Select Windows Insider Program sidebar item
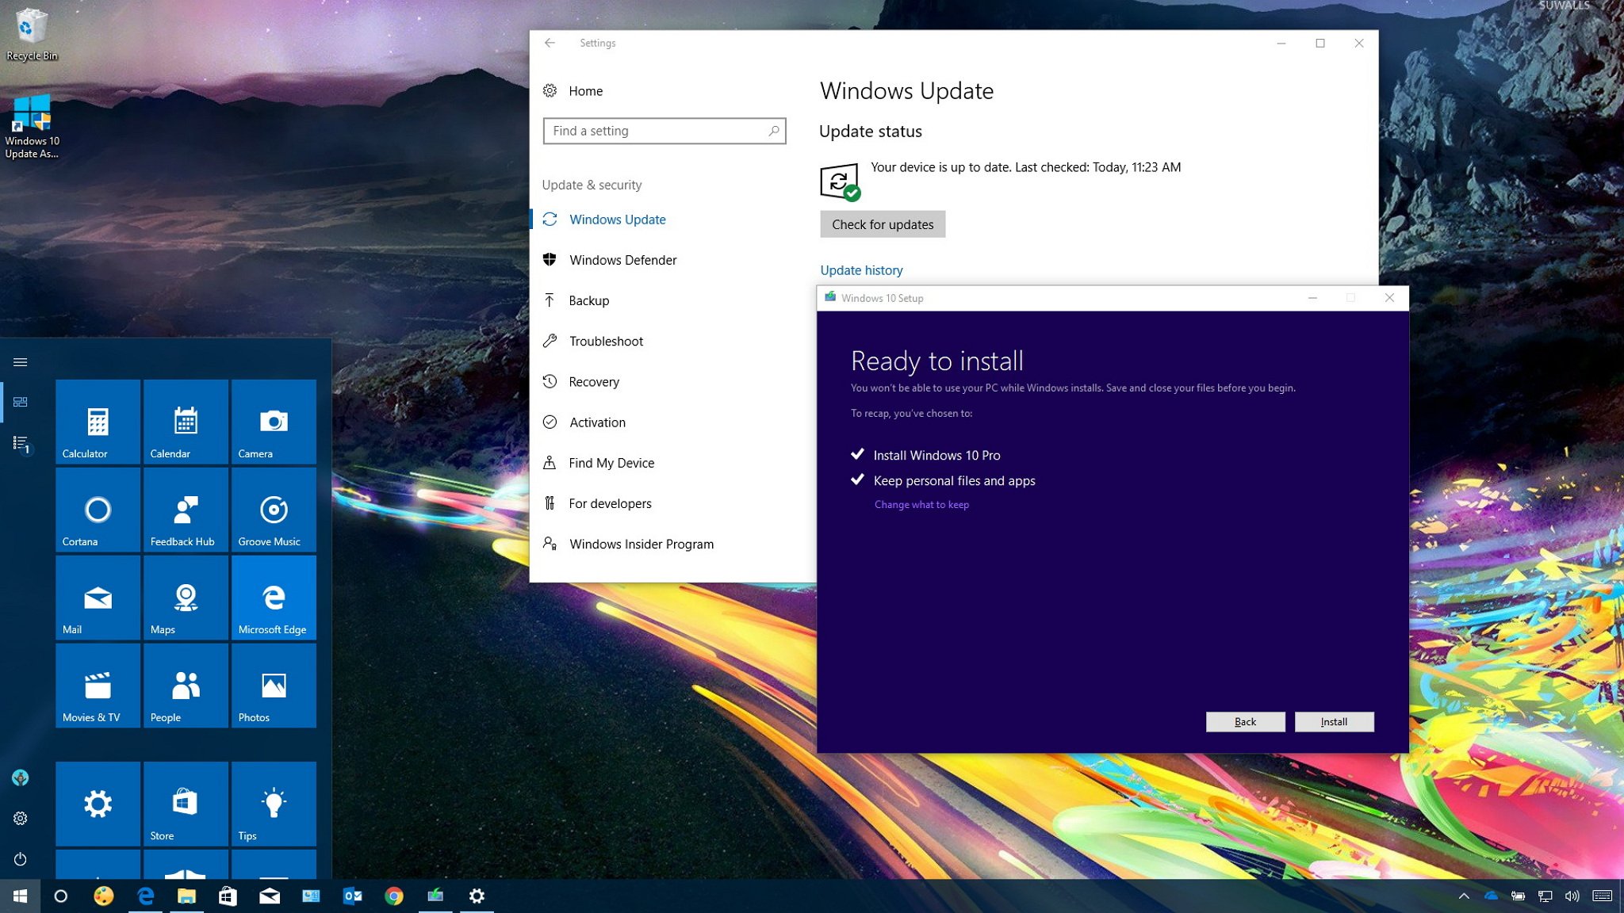Viewport: 1624px width, 913px height. pos(642,543)
